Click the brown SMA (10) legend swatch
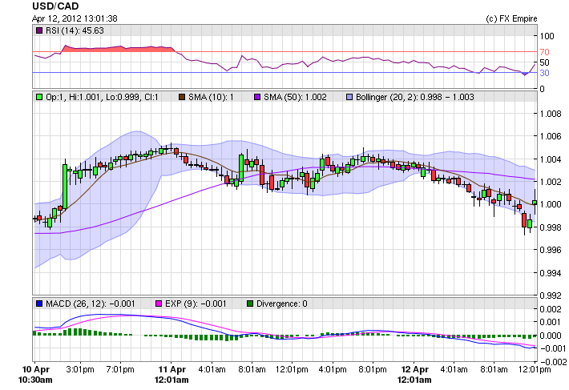Image resolution: width=569 pixels, height=390 pixels. tap(182, 97)
